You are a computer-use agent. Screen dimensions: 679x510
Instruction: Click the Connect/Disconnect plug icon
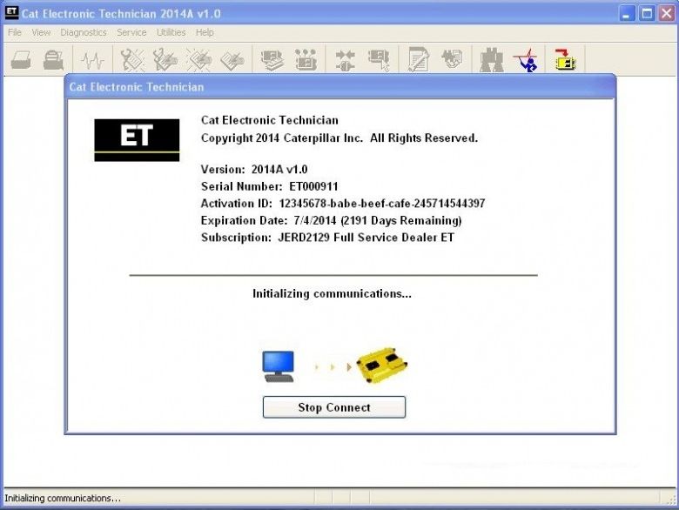click(345, 60)
